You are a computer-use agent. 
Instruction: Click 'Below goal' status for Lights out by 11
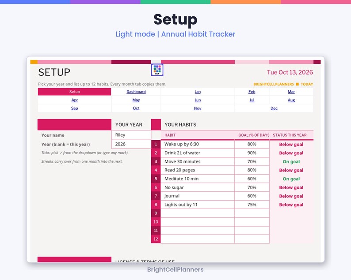pos(291,205)
